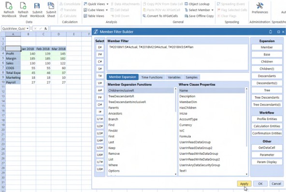The height and width of the screenshot is (192, 286).
Task: Select UserInReadDataGroup2 property
Action: tap(212, 148)
